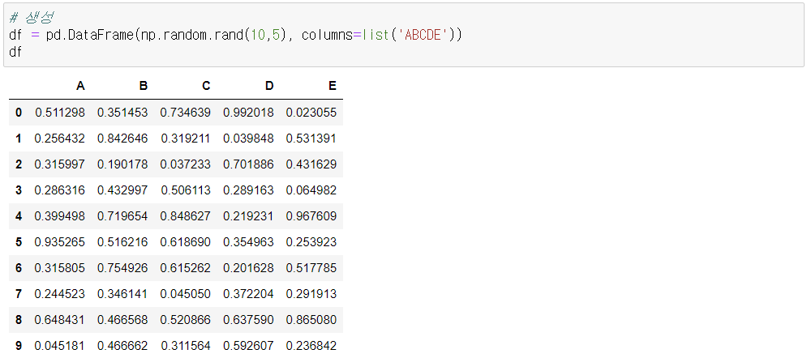Image resolution: width=807 pixels, height=358 pixels.
Task: Select cell value 0.431629
Action: coord(311,164)
